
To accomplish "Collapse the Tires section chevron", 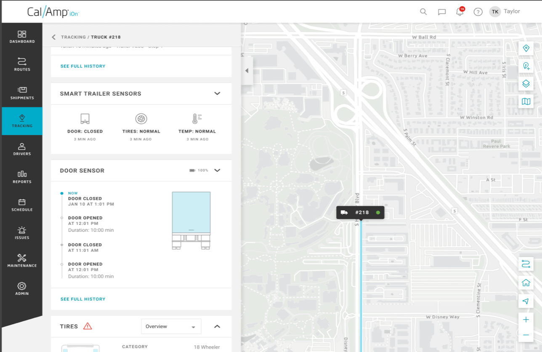I will pyautogui.click(x=217, y=326).
